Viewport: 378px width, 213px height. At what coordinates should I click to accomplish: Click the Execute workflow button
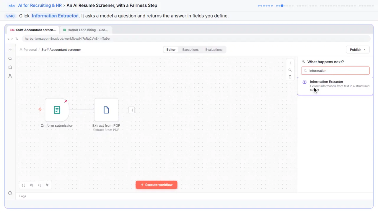tap(157, 185)
